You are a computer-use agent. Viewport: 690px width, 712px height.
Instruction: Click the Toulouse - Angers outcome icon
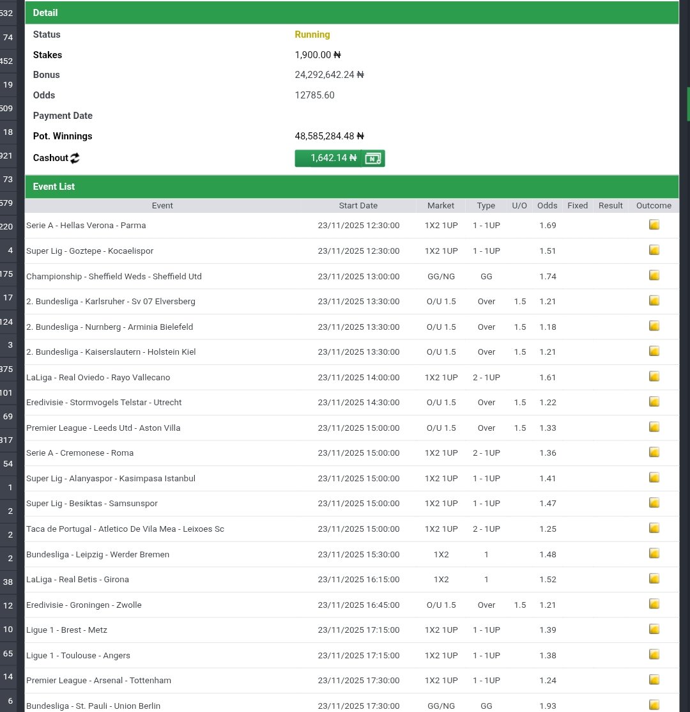click(x=654, y=654)
